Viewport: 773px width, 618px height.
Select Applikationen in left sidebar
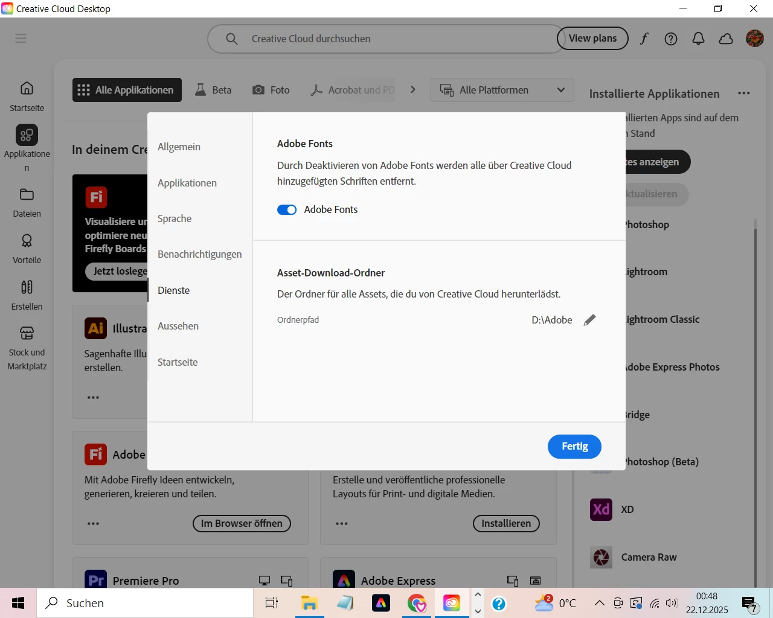tap(27, 148)
